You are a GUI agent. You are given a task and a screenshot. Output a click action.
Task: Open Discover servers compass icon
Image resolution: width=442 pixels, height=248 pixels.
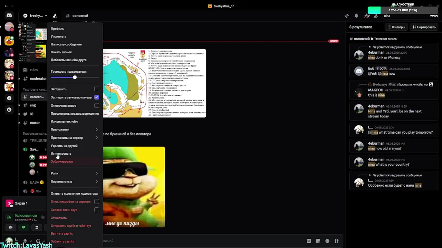[9, 110]
